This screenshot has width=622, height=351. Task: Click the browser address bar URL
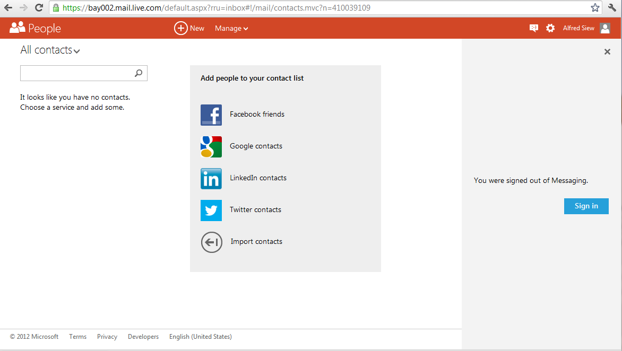(x=217, y=7)
